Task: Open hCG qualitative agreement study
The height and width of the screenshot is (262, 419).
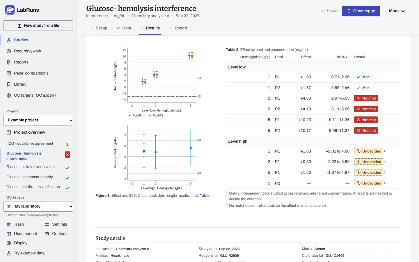Action: 38,144
